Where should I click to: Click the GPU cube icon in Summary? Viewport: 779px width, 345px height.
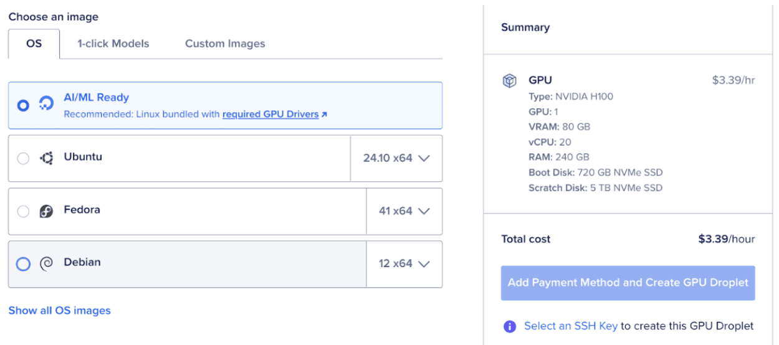tap(510, 81)
